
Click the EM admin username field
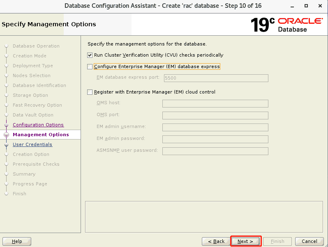point(215,127)
